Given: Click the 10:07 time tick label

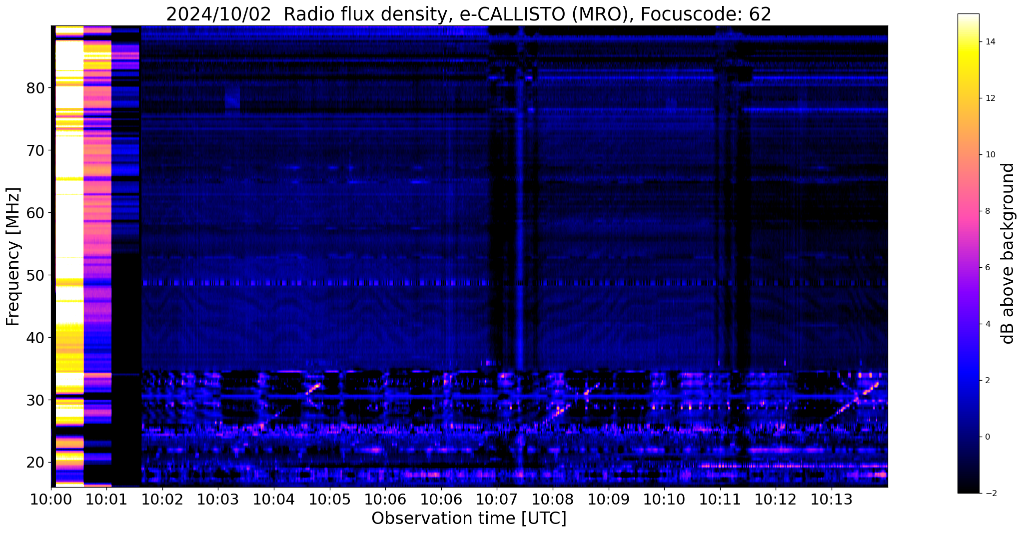Looking at the screenshot, I should click(497, 499).
